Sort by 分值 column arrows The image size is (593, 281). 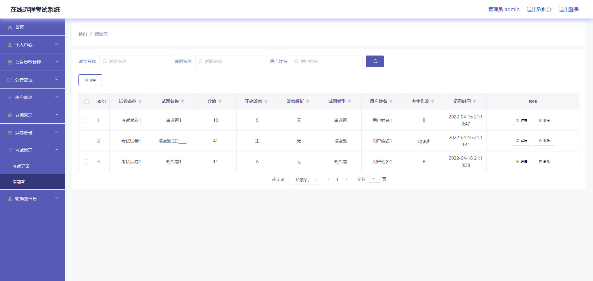pos(220,101)
